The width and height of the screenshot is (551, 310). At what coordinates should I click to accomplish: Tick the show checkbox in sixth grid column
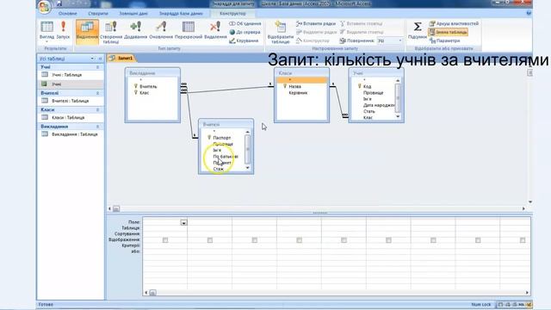point(388,240)
